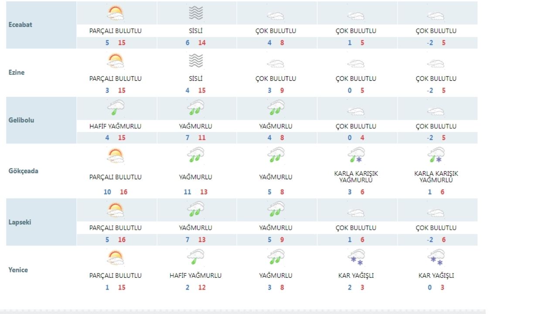Open the Yenice district row label
The width and height of the screenshot is (558, 314).
coord(18,270)
